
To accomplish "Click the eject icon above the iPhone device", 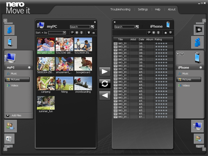I will tap(178, 54).
